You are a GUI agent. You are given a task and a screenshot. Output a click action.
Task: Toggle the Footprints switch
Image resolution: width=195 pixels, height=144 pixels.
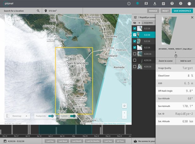click(51, 116)
